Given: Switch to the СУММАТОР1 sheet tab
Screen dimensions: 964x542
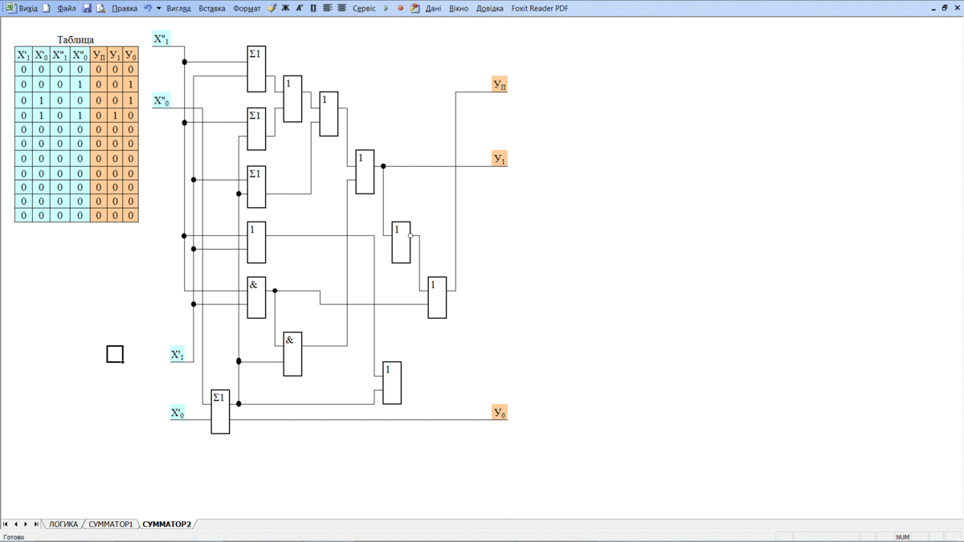Looking at the screenshot, I should coord(111,524).
